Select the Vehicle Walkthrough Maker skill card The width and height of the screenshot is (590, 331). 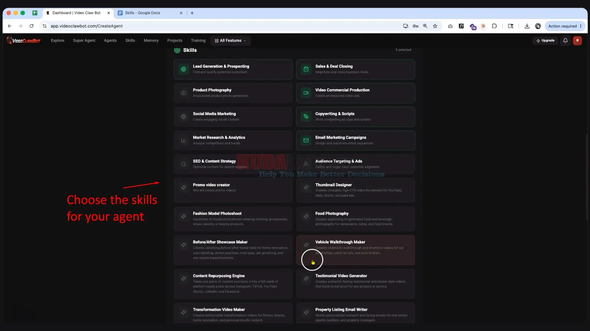[355, 250]
